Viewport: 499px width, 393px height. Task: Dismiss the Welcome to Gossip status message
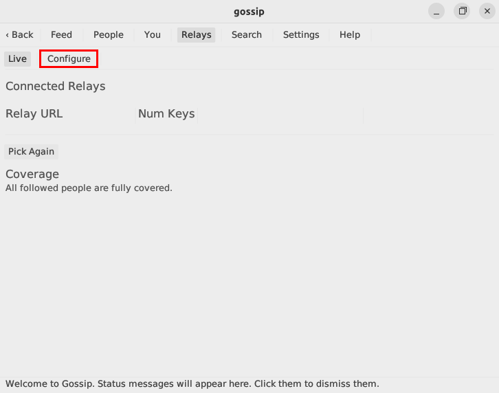[x=192, y=384]
